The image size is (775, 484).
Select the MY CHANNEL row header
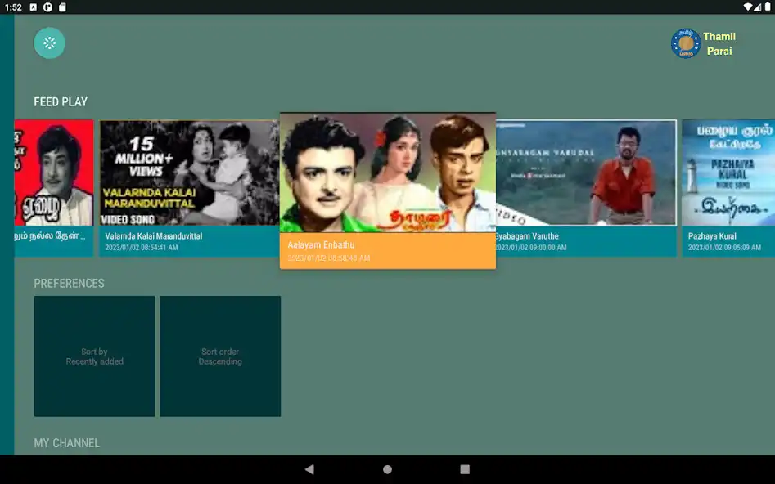pos(67,442)
